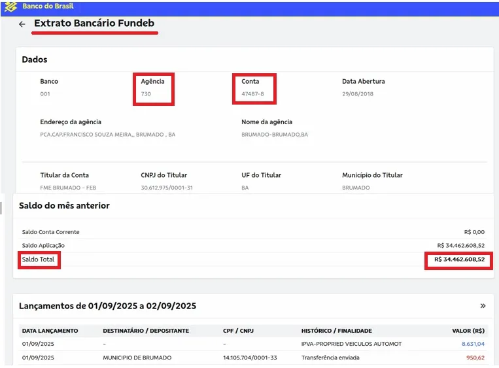Select the date in the MUNICIPIO DE BRUMADO row
The height and width of the screenshot is (368, 499).
[38, 358]
